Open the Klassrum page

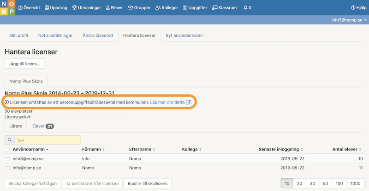tap(224, 8)
